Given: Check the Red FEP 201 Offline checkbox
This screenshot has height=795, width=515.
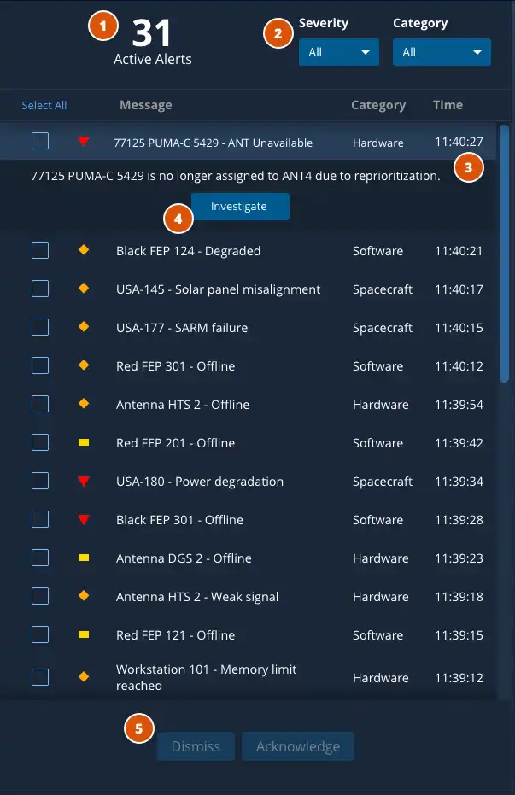Looking at the screenshot, I should point(40,442).
